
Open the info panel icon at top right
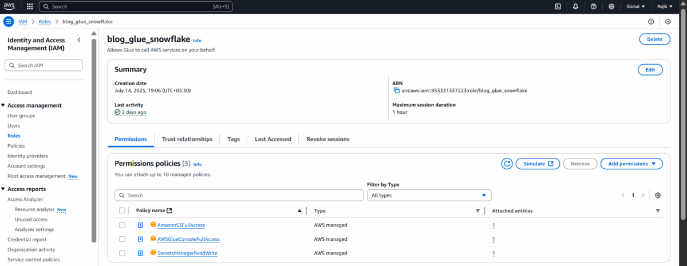pyautogui.click(x=651, y=22)
